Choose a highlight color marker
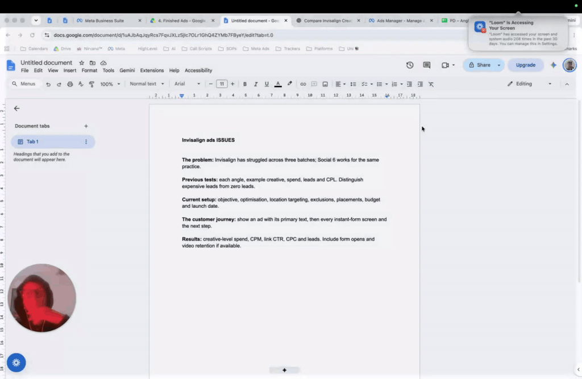 click(289, 84)
